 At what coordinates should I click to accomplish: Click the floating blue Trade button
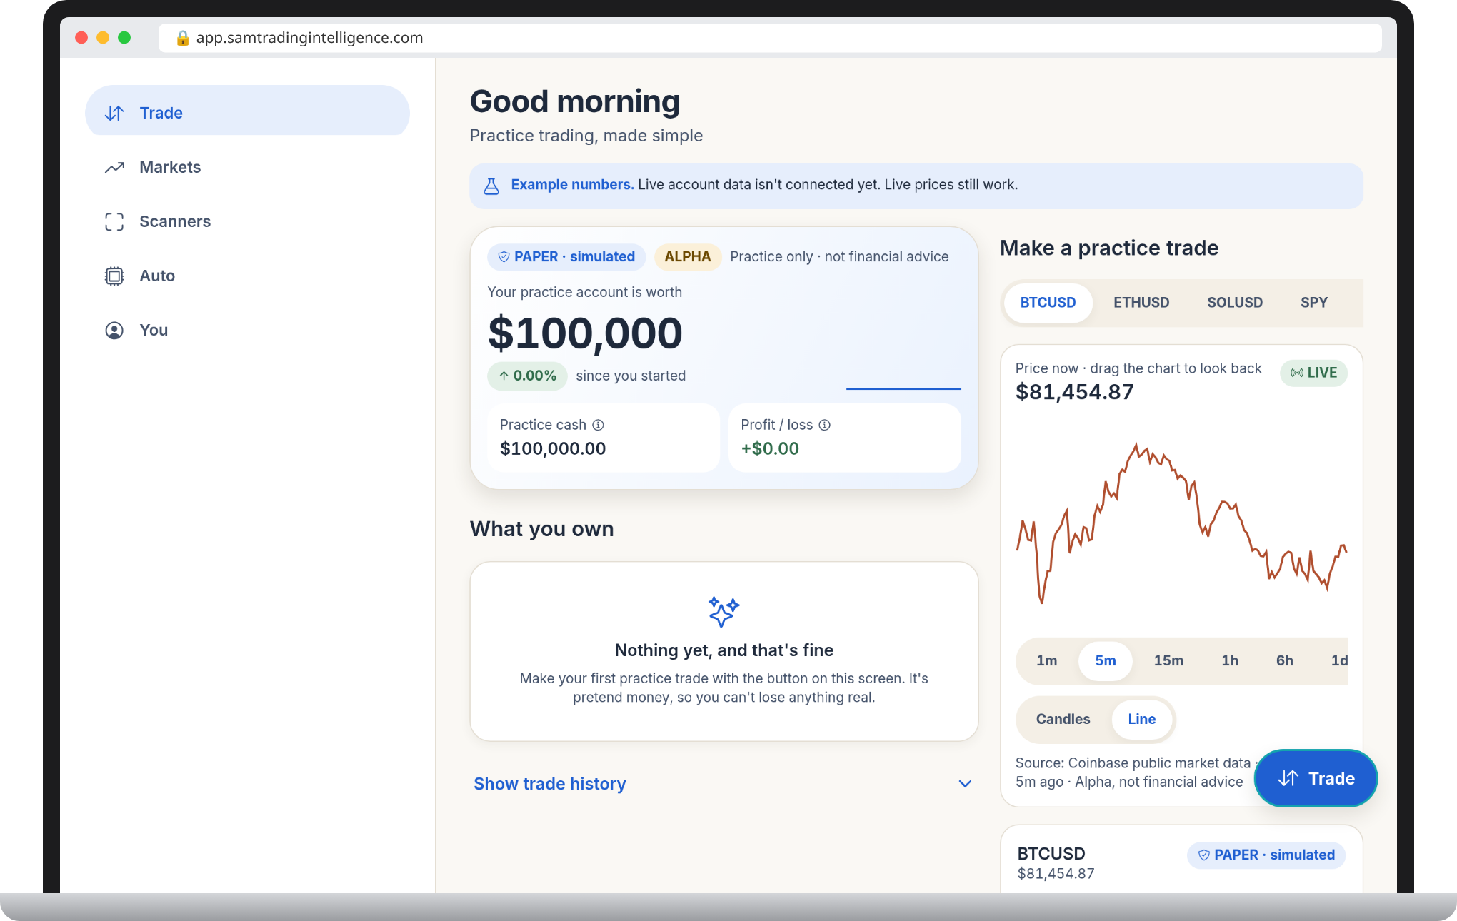(1316, 778)
